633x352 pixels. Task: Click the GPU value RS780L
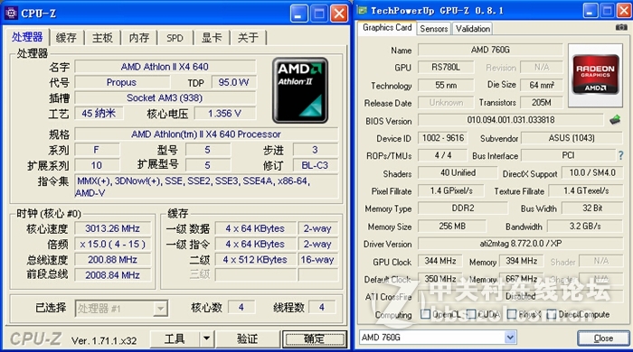coord(445,67)
